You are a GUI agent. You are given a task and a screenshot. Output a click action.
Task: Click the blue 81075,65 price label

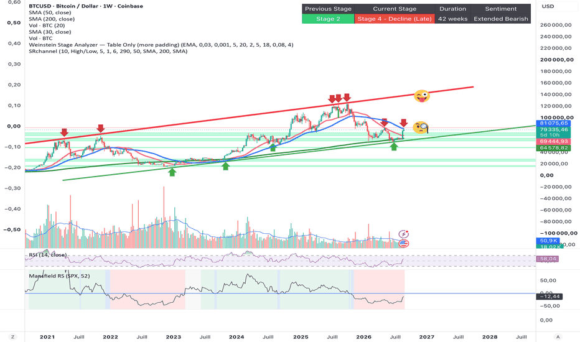553,123
